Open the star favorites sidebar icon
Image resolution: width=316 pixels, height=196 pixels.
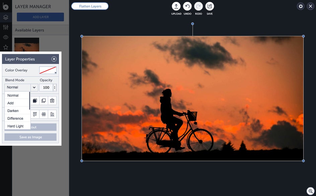6,47
